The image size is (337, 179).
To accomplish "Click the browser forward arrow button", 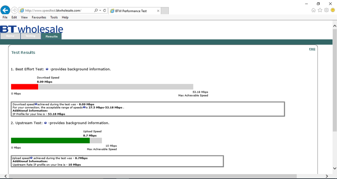I will pyautogui.click(x=15, y=10).
